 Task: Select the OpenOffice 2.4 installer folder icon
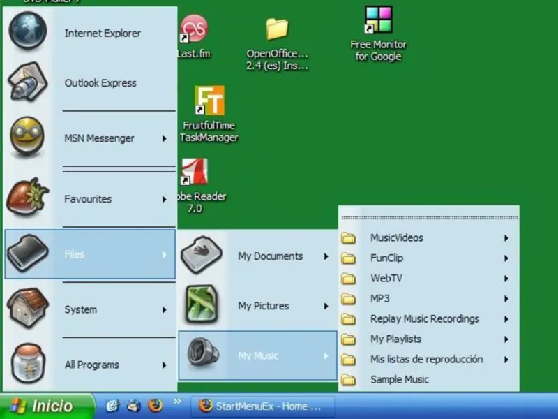277,29
